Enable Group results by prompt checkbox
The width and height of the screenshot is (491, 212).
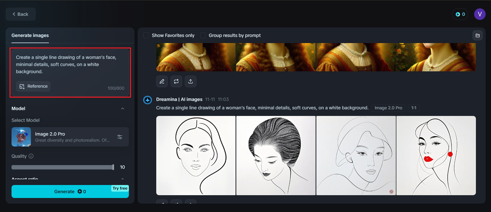click(203, 35)
